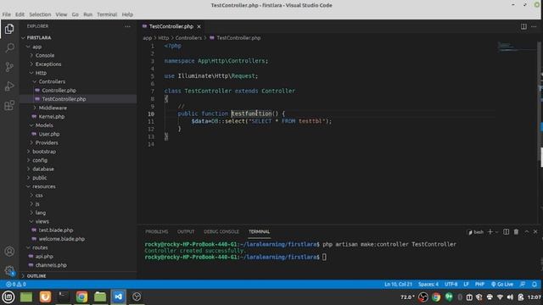Switch to the Output panel tab

pos(186,231)
